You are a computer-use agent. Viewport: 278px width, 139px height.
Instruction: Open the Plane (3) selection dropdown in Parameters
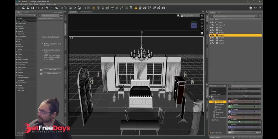click(218, 86)
